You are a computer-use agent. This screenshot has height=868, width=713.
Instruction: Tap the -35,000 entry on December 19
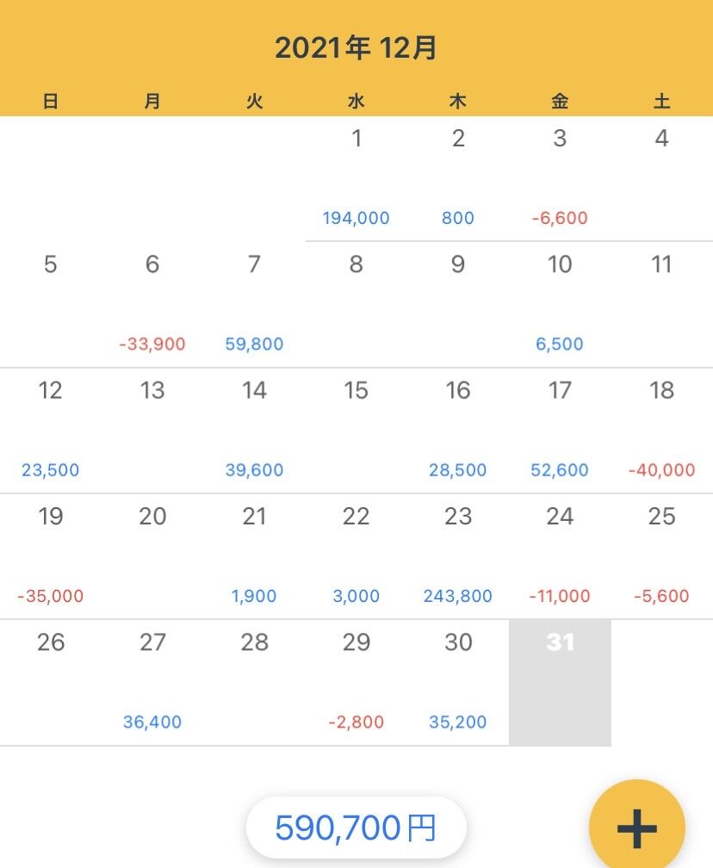coord(51,596)
